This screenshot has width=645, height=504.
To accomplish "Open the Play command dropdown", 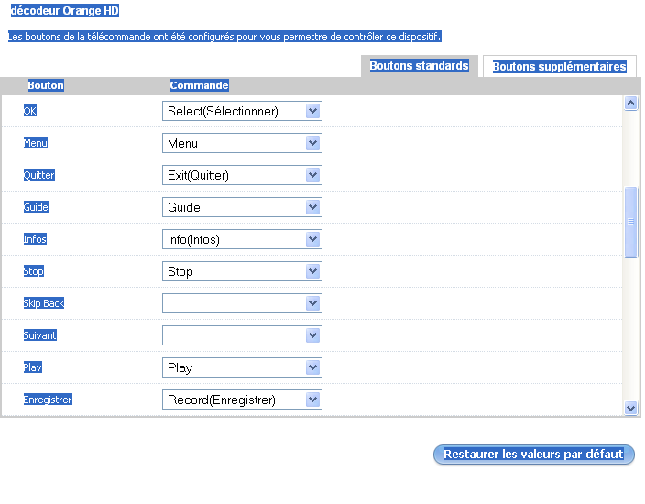I will tap(242, 367).
